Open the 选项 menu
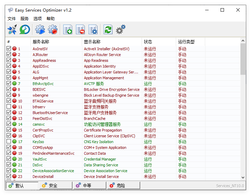 click(38, 19)
